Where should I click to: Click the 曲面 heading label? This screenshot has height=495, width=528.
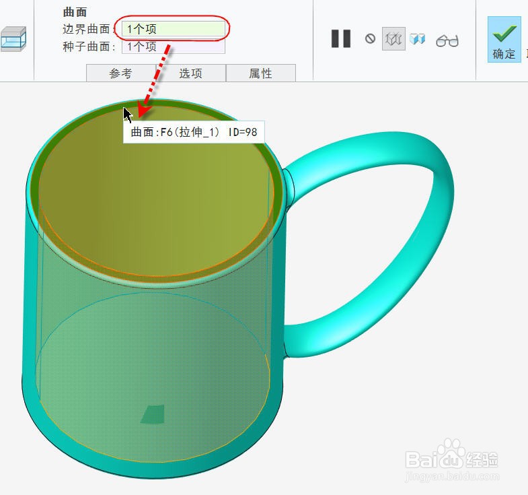[x=75, y=12]
